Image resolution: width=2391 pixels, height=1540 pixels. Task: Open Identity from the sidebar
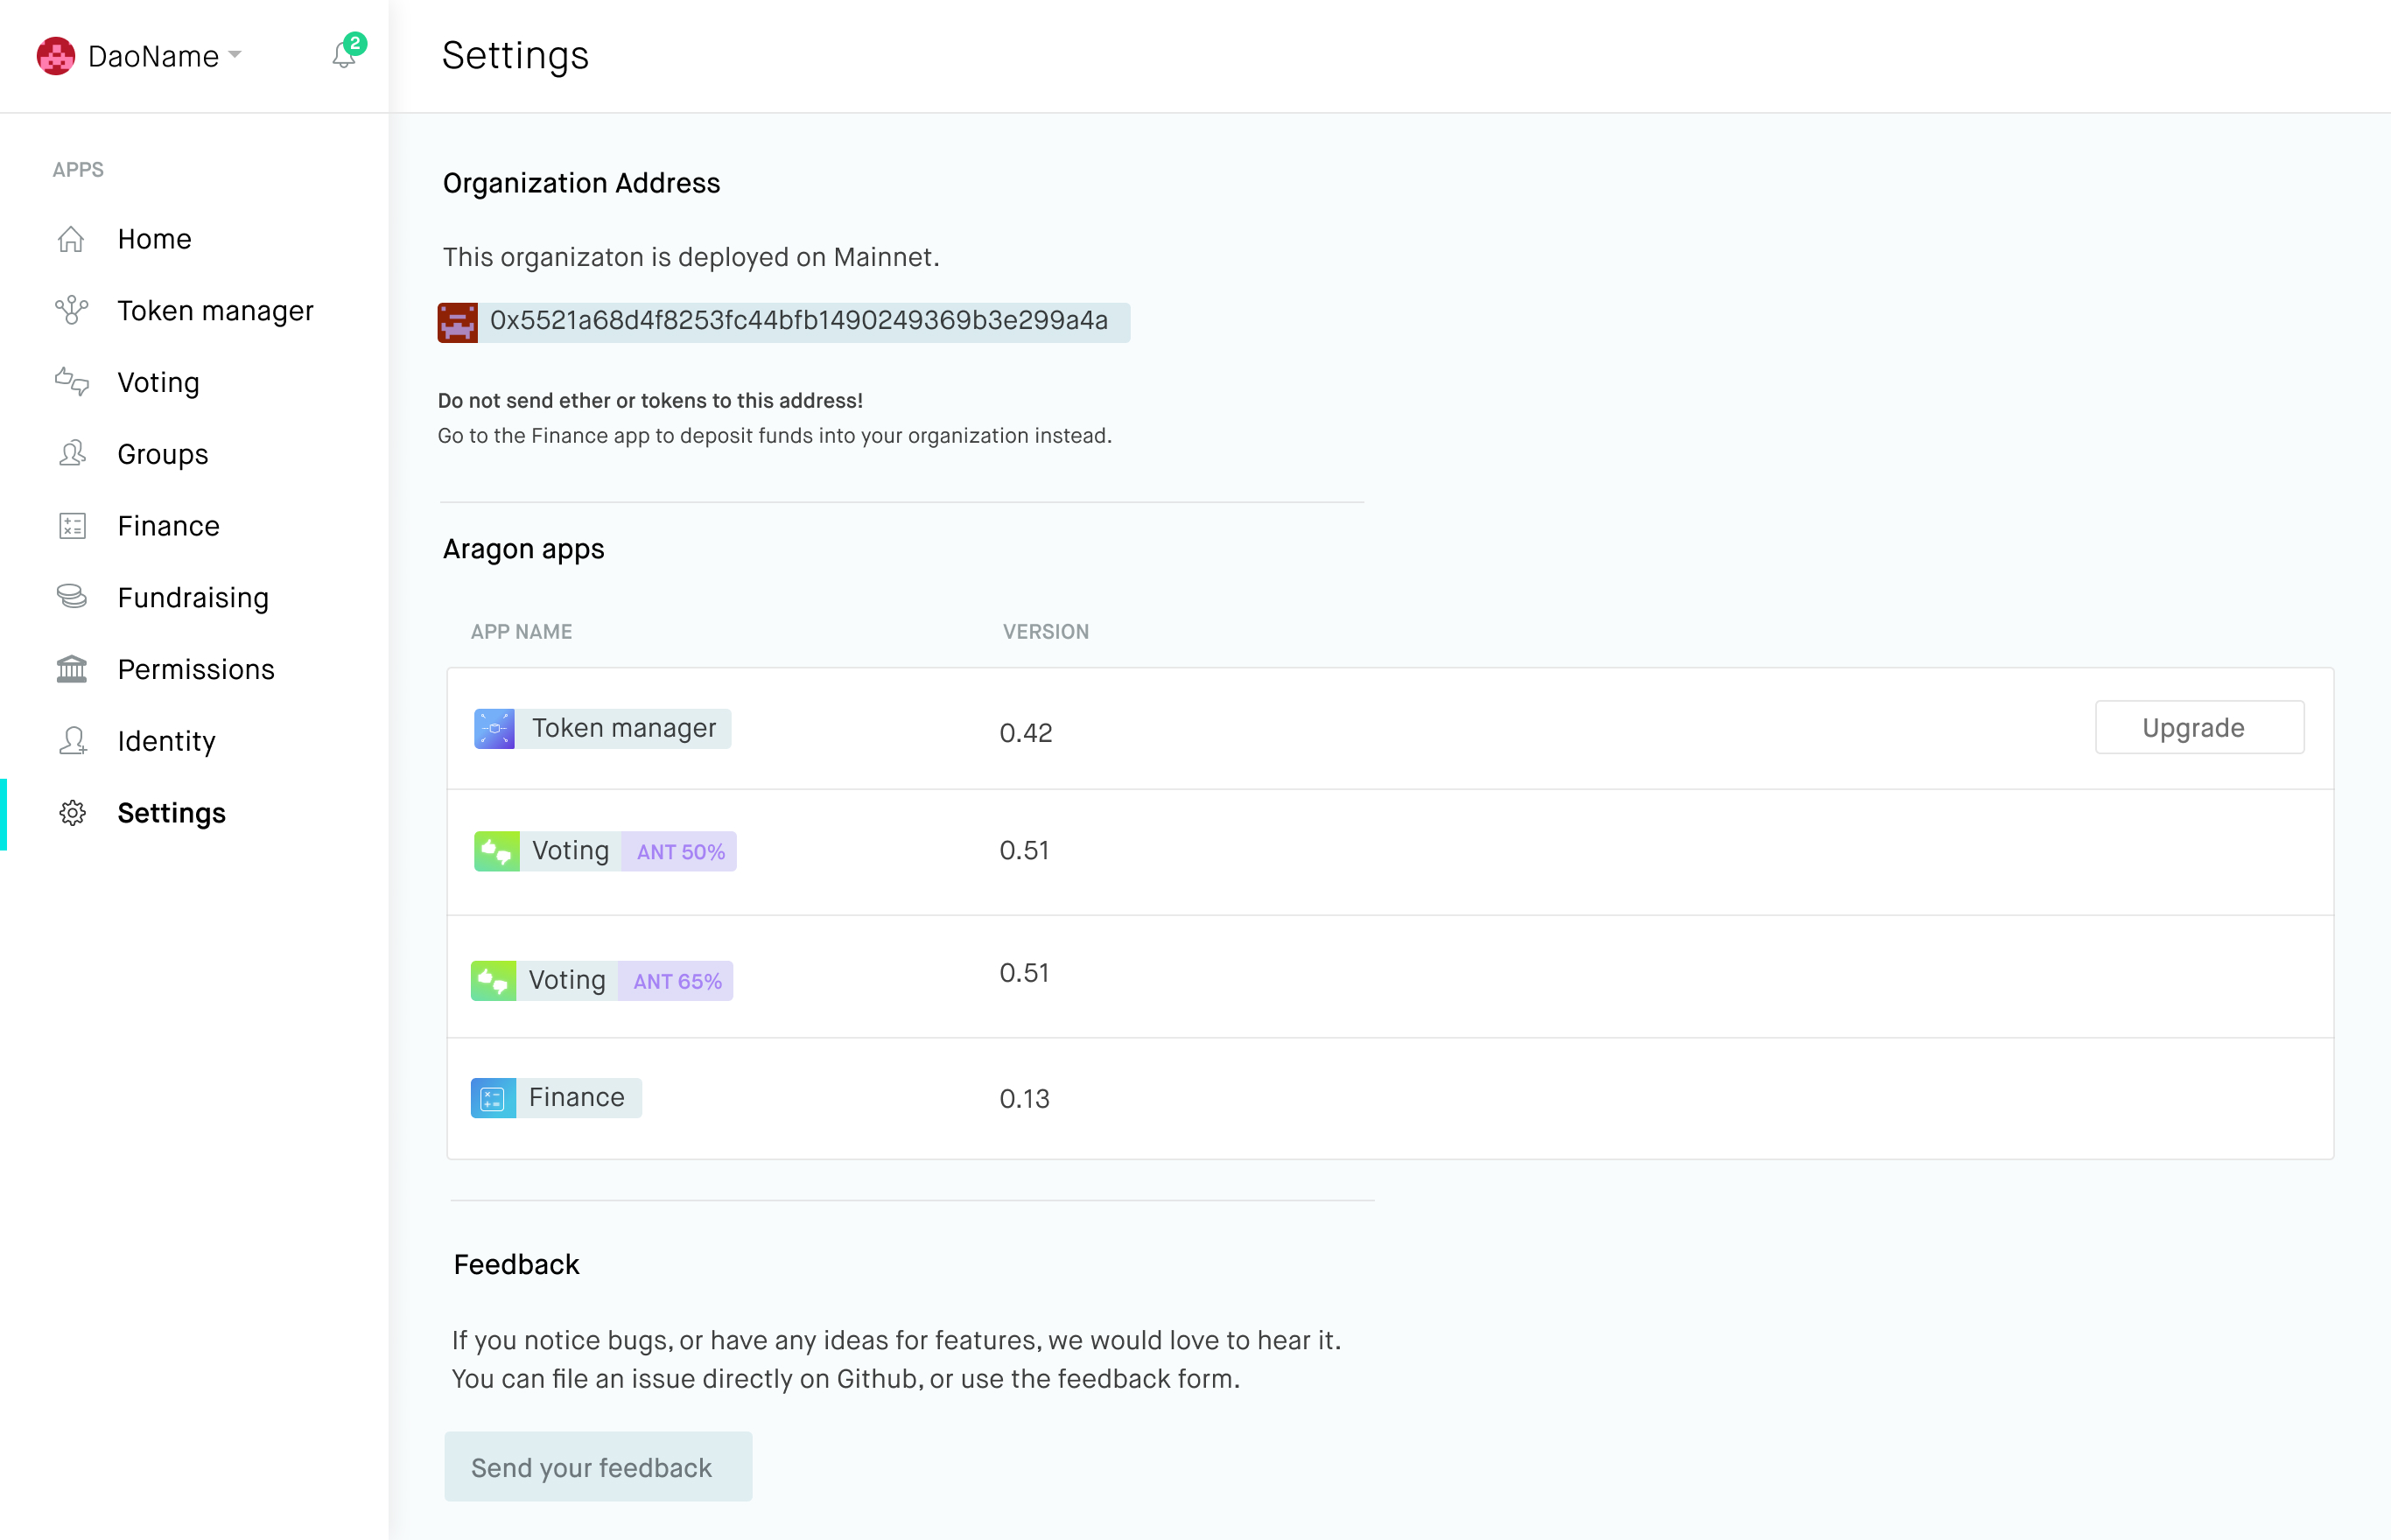coord(166,742)
